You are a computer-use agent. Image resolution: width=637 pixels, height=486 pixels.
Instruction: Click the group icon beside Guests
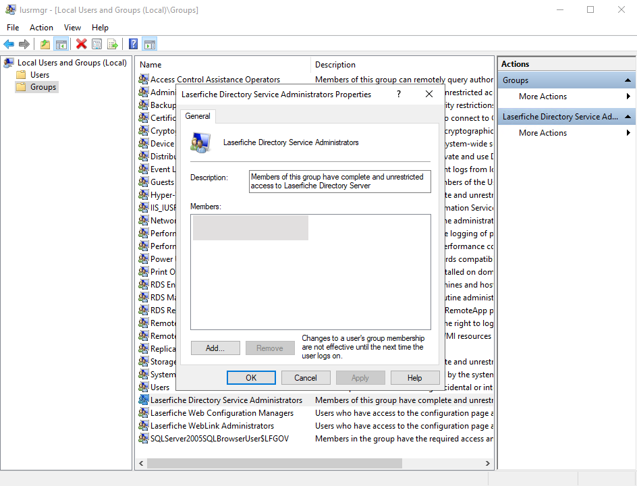144,182
